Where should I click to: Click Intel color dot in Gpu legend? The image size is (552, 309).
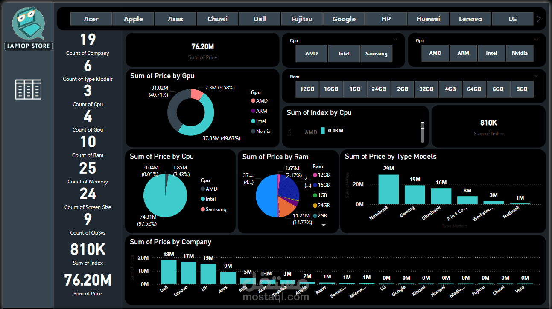[253, 121]
